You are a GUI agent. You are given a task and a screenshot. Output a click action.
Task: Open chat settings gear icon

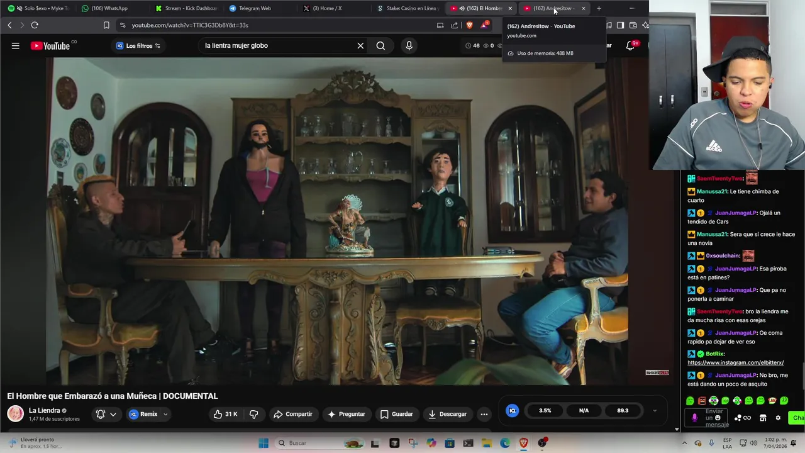(778, 418)
